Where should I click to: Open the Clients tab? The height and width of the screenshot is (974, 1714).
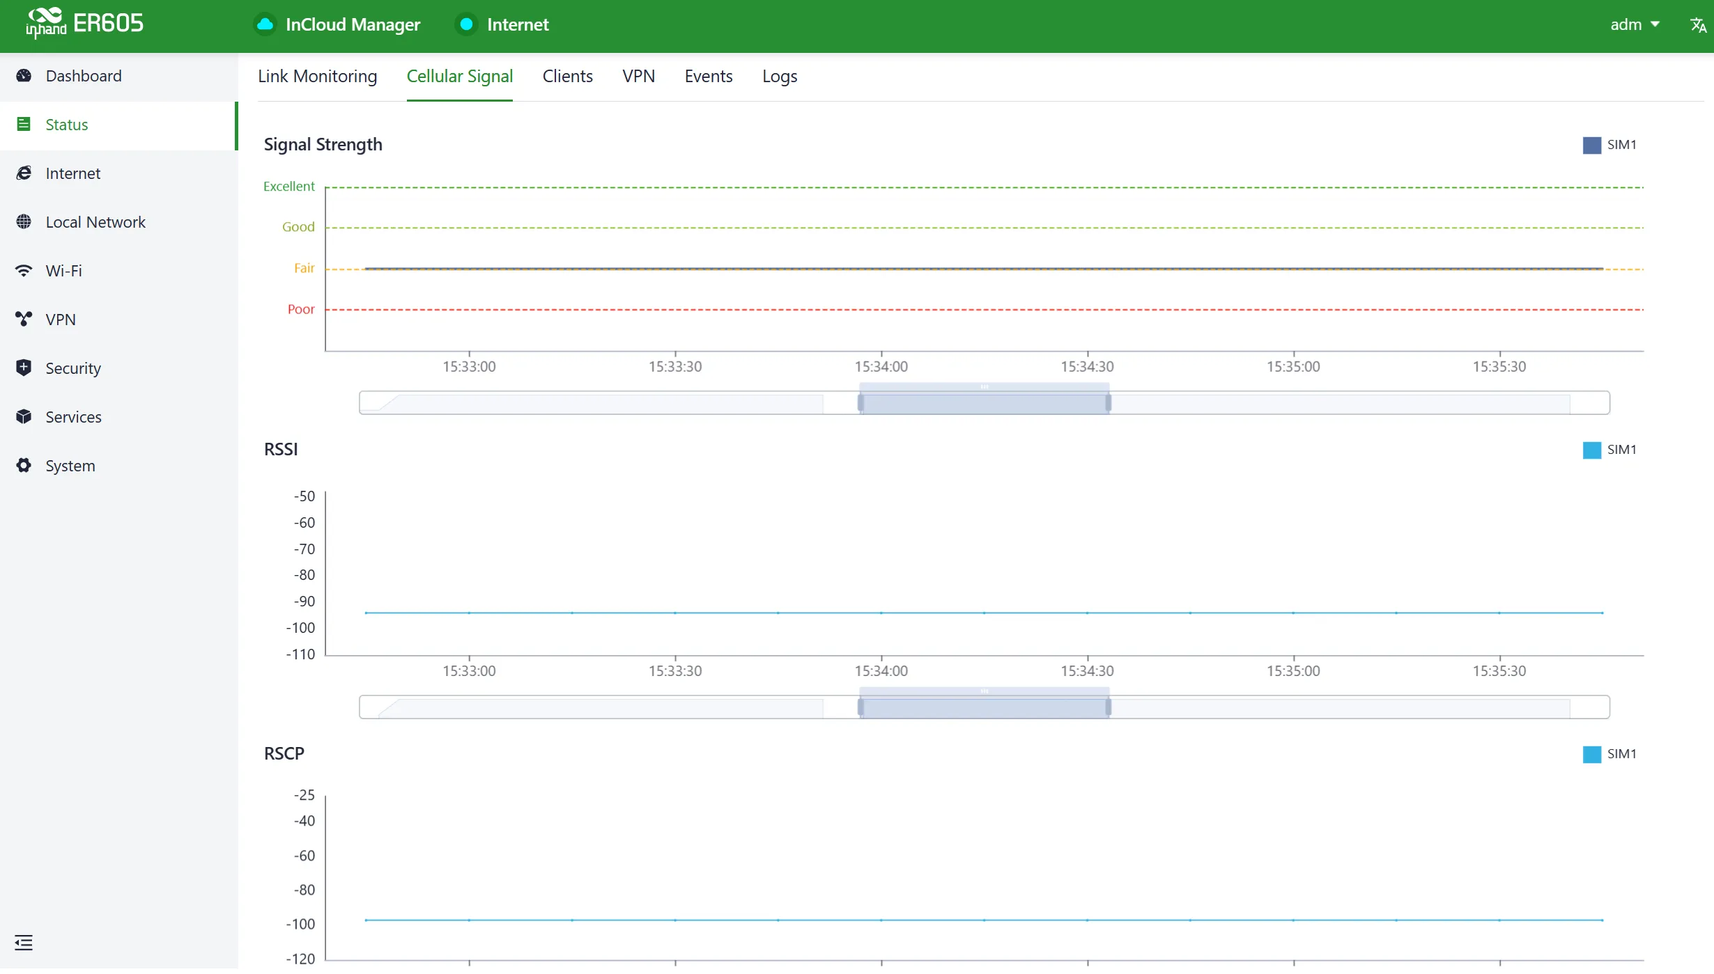point(568,76)
